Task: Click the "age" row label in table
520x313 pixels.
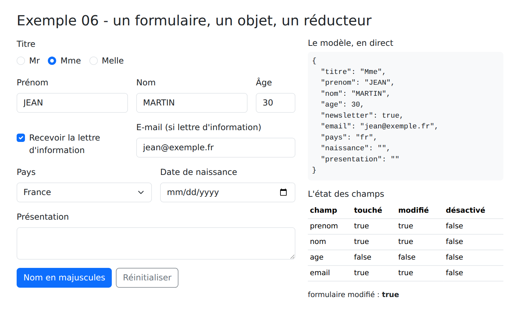Action: (317, 257)
